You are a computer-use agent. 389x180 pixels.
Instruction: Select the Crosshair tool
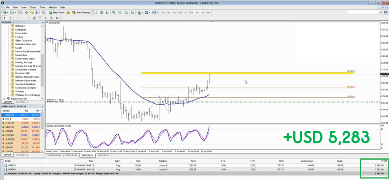pos(10,18)
